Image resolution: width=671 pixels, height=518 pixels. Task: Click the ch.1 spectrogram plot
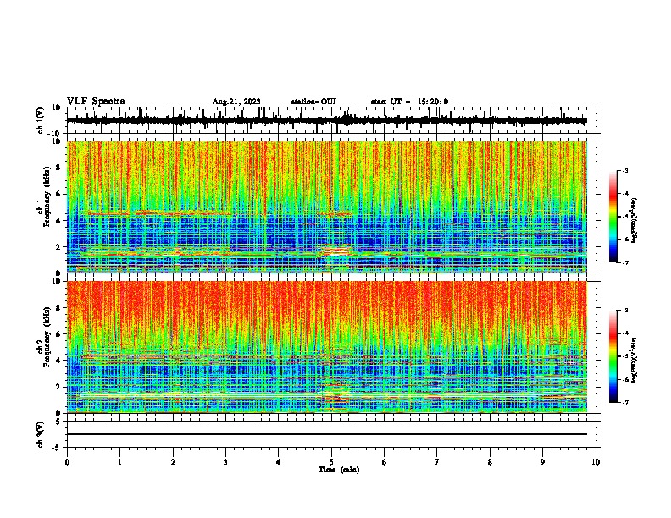(x=326, y=207)
